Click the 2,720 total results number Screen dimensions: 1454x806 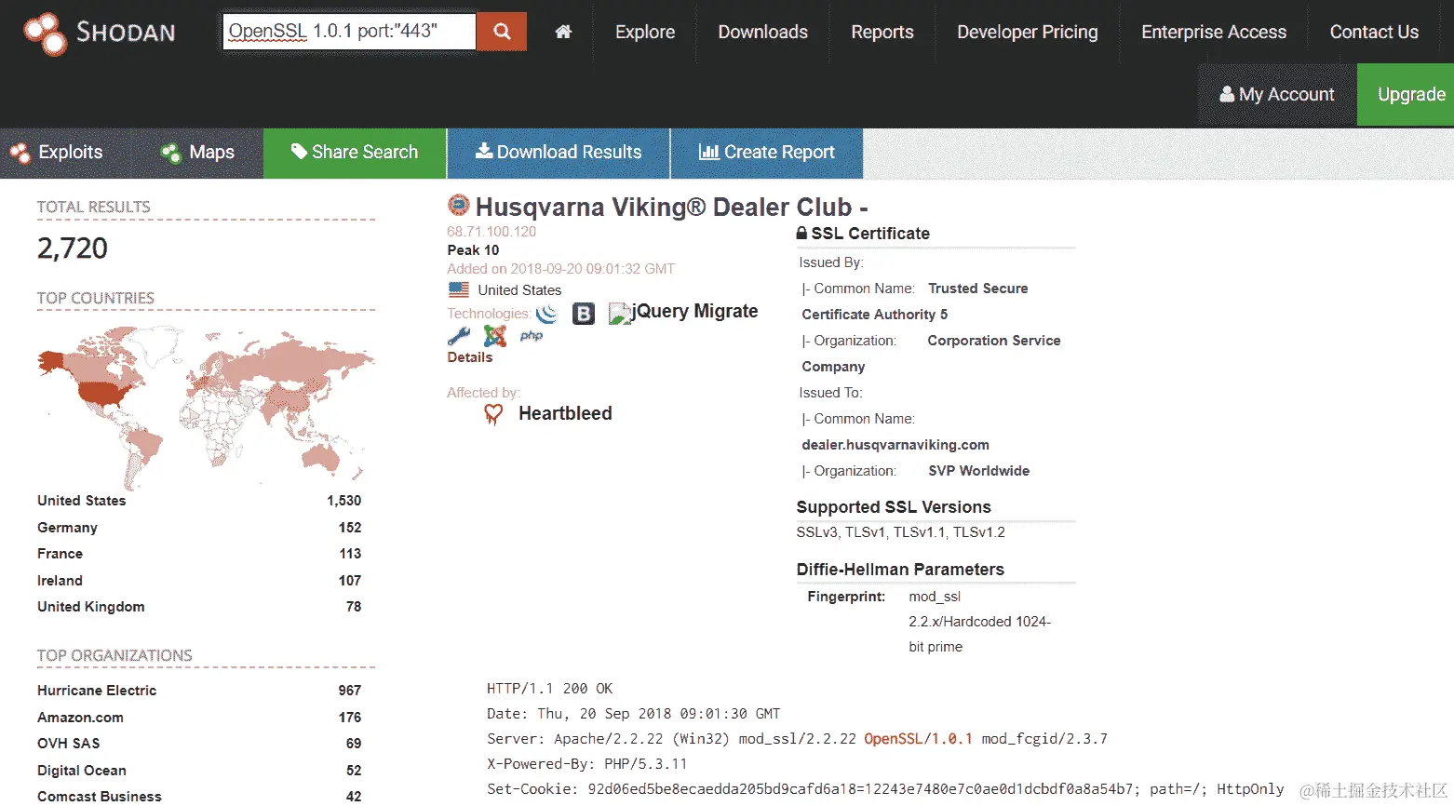tap(73, 249)
